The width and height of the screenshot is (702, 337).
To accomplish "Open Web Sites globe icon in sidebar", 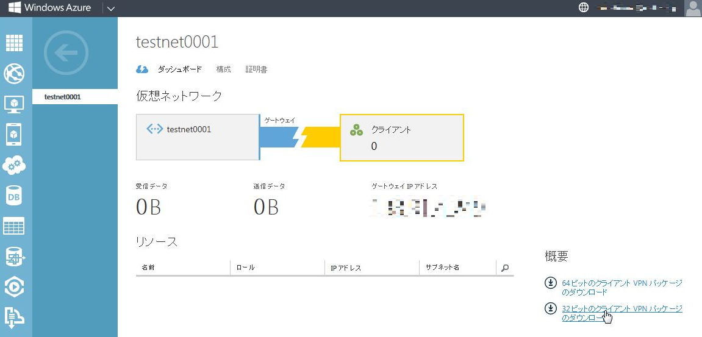I will pos(14,74).
